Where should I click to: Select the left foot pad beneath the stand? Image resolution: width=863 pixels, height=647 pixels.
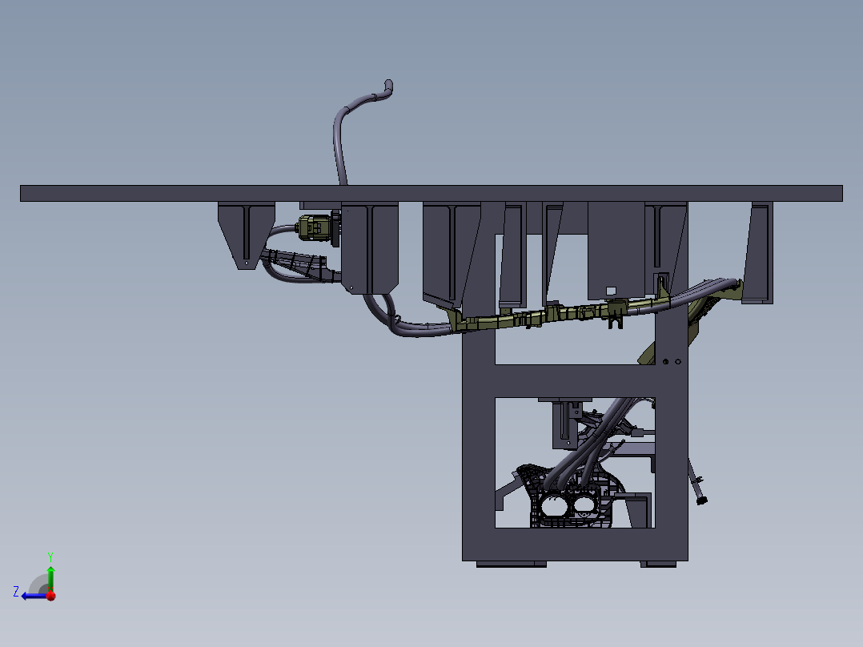click(x=512, y=564)
